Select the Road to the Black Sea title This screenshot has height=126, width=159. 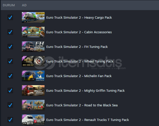[x=82, y=105]
